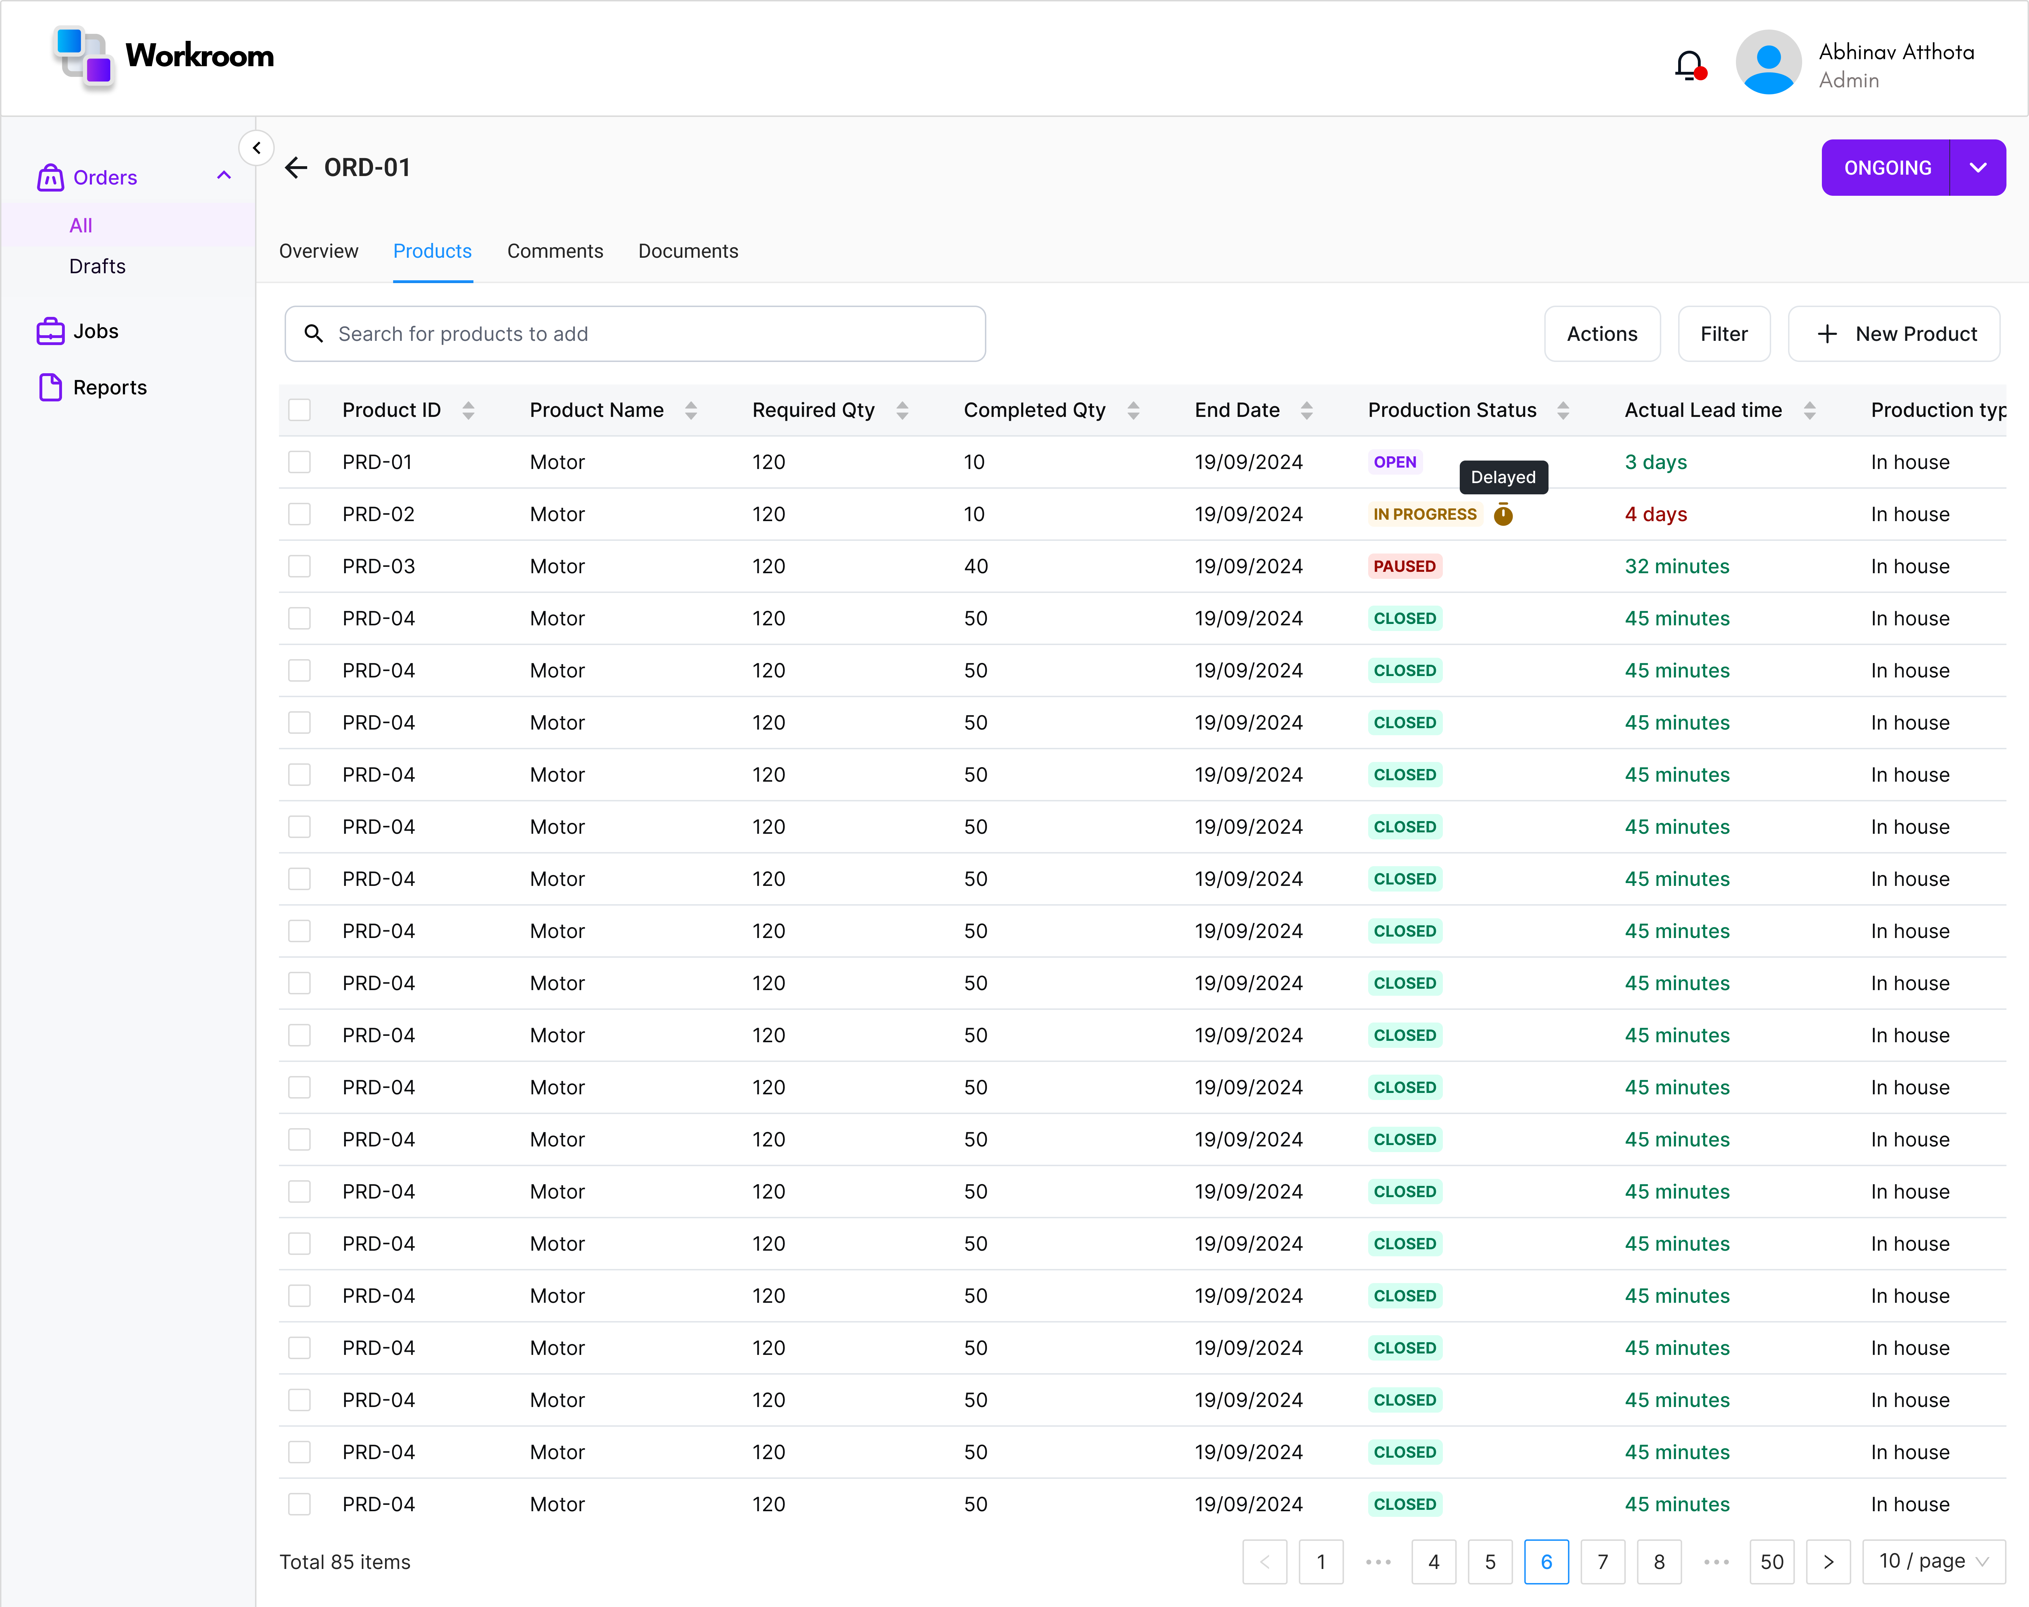Sort by the Product ID column arrows

tap(468, 410)
